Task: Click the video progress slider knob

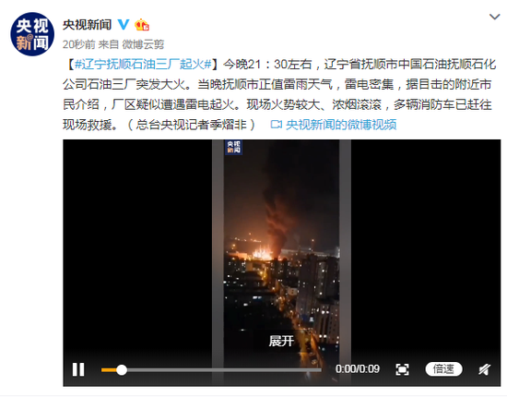Action: (x=122, y=369)
